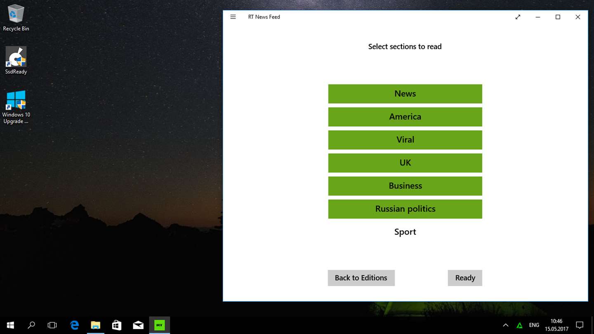Image resolution: width=594 pixels, height=334 pixels.
Task: Open Task View from the taskbar
Action: pyautogui.click(x=52, y=325)
